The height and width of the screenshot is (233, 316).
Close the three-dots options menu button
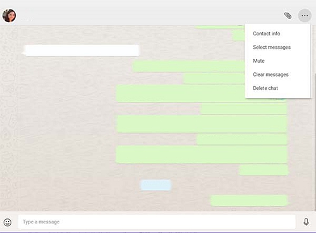click(305, 15)
